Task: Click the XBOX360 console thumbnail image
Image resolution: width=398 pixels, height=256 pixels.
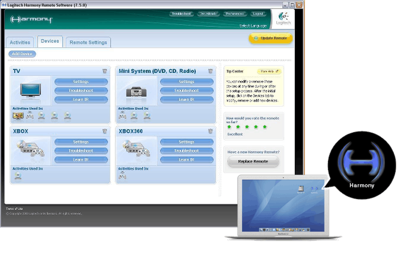Action: click(x=136, y=148)
